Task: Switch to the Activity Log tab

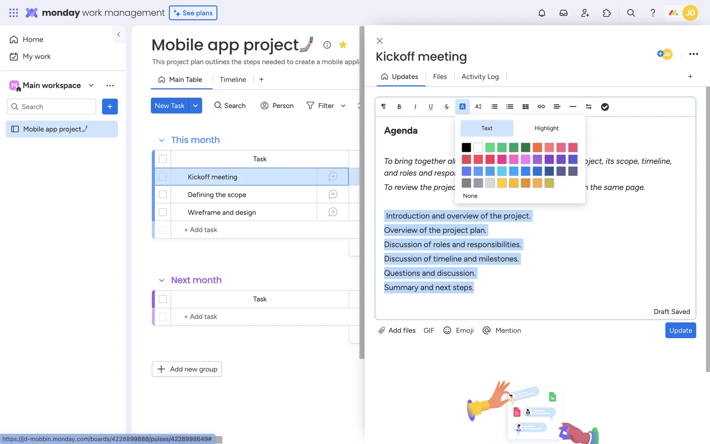Action: coord(480,77)
